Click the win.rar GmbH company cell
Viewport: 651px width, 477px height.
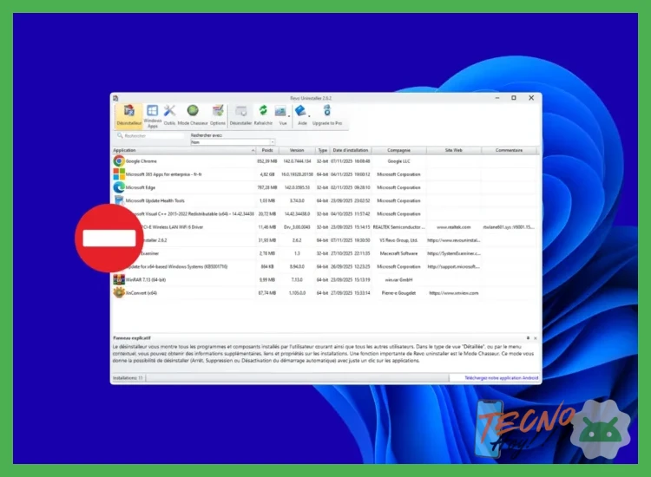(398, 279)
